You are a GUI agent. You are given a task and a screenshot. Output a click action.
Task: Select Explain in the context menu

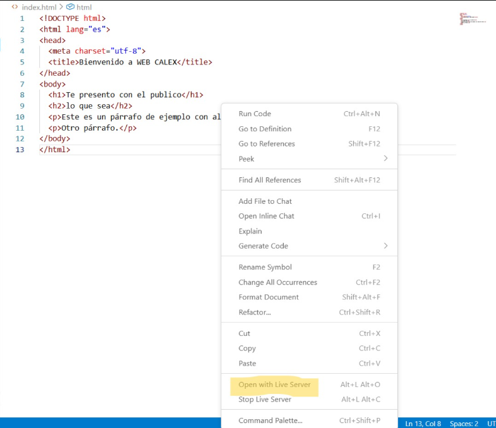(x=310, y=231)
